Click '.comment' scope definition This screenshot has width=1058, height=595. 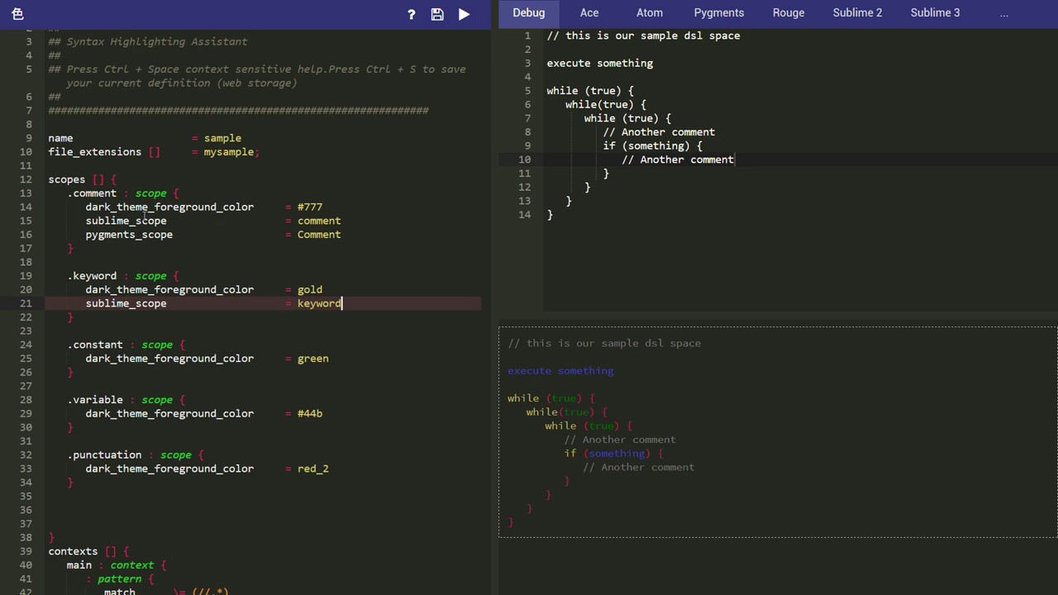point(92,193)
